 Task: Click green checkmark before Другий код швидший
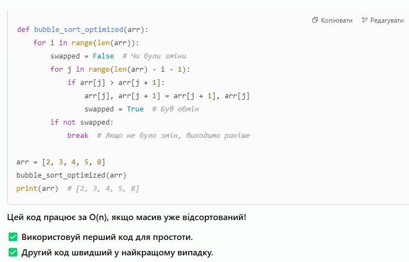[13, 253]
